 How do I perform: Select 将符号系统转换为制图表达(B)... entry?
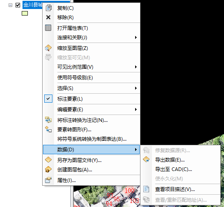point(91,139)
